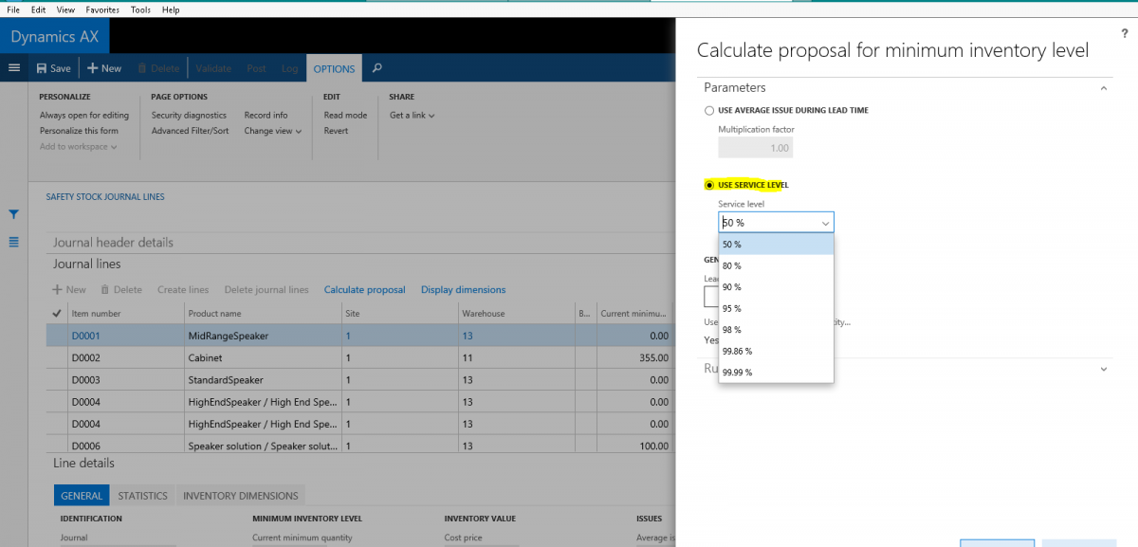Choose 50 % from service level list

(776, 244)
